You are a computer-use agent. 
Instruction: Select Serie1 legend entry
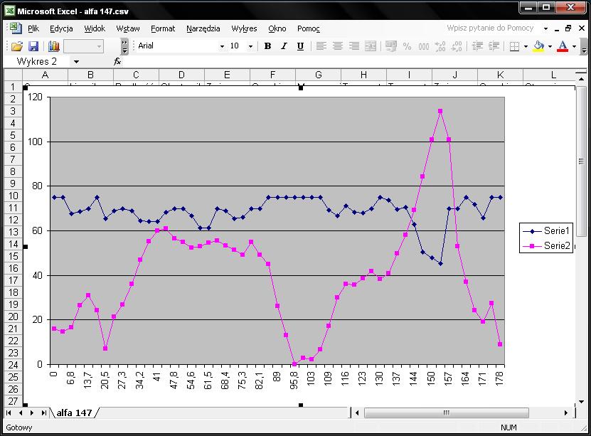coord(546,230)
